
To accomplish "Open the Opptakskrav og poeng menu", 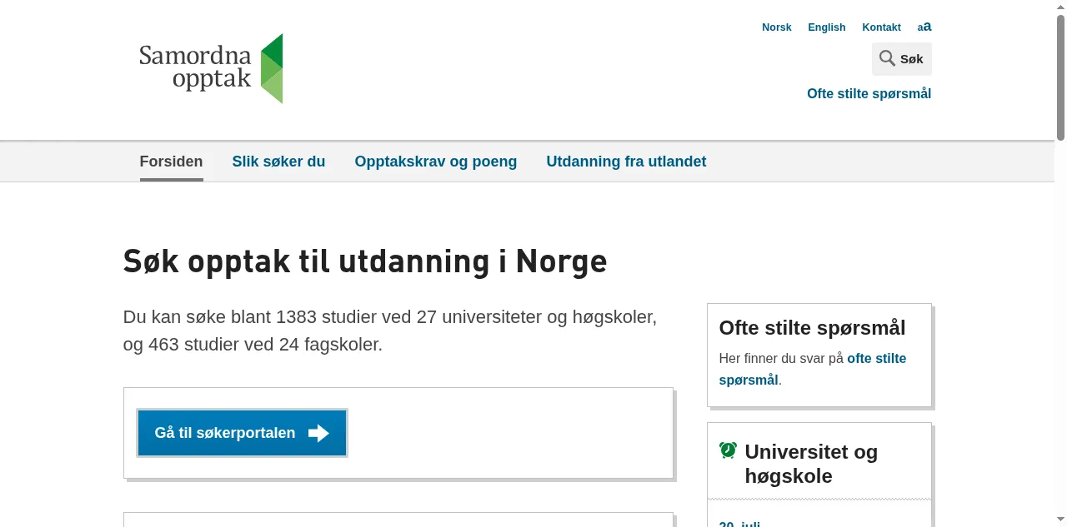I will coord(435,162).
